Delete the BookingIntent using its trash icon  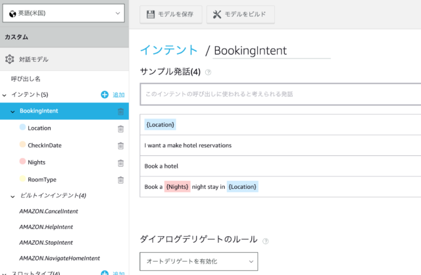pos(120,111)
